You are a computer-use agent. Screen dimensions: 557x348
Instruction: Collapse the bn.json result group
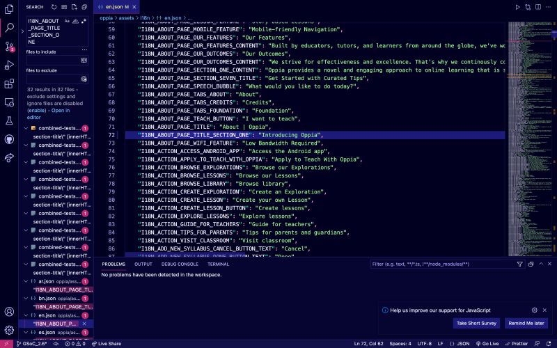[x=26, y=299]
